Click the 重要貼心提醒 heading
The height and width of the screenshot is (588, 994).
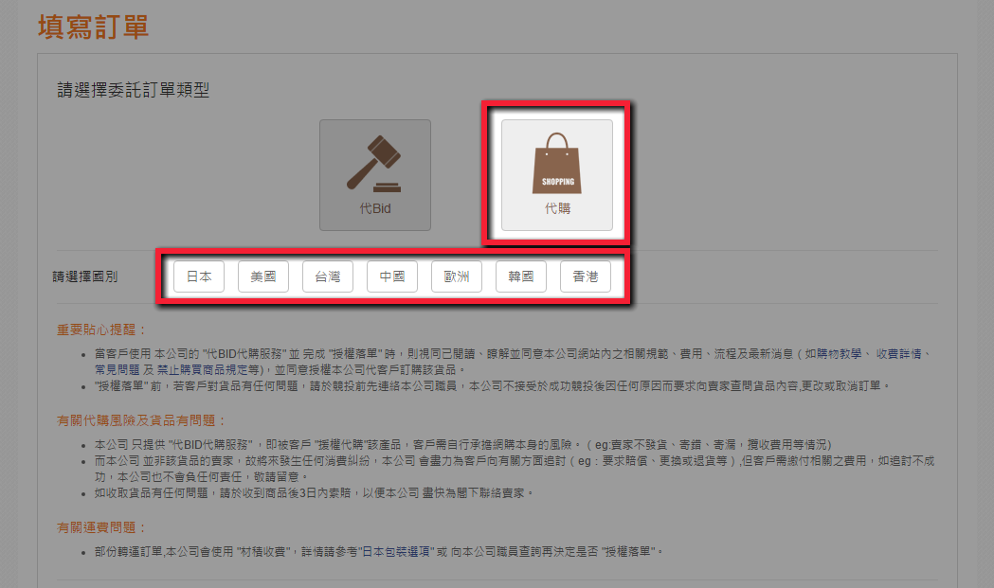[101, 330]
